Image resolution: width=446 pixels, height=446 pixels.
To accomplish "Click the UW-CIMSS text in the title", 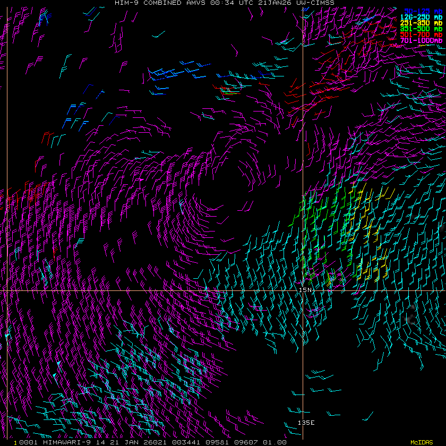I will click(x=315, y=3).
